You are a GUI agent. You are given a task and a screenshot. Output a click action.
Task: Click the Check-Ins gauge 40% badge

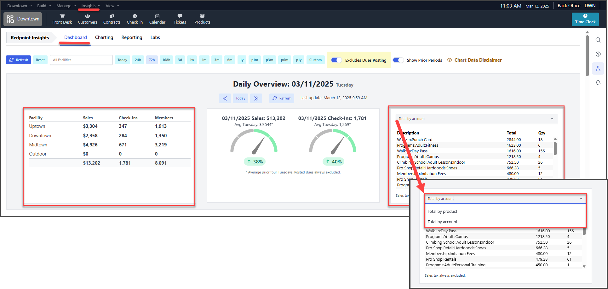pyautogui.click(x=333, y=161)
